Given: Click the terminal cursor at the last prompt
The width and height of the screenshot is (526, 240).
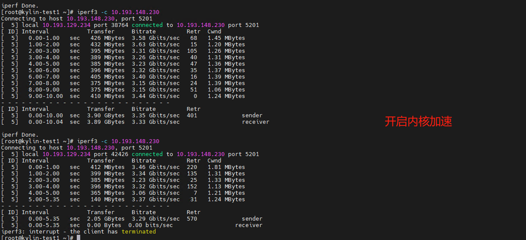Looking at the screenshot, I should [x=78, y=238].
